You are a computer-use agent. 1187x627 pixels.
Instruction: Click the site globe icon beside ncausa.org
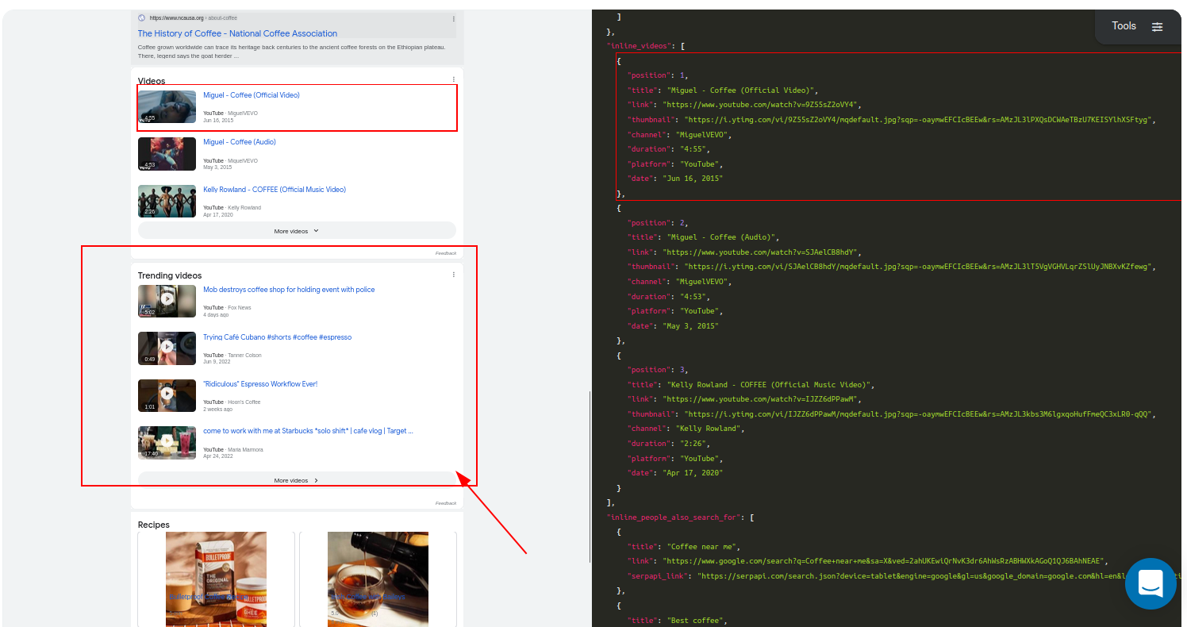(140, 17)
